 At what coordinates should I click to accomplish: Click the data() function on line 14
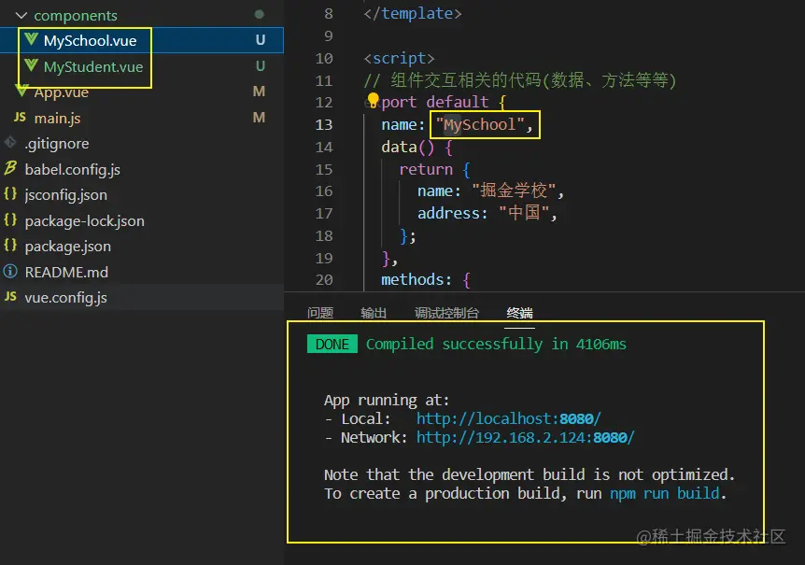point(407,148)
